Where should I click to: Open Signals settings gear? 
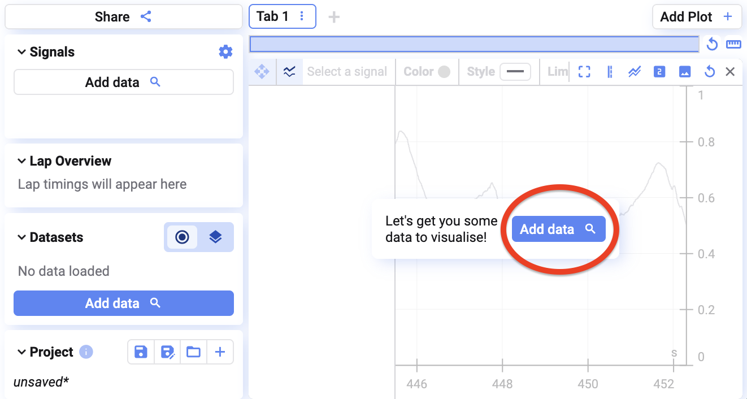225,52
